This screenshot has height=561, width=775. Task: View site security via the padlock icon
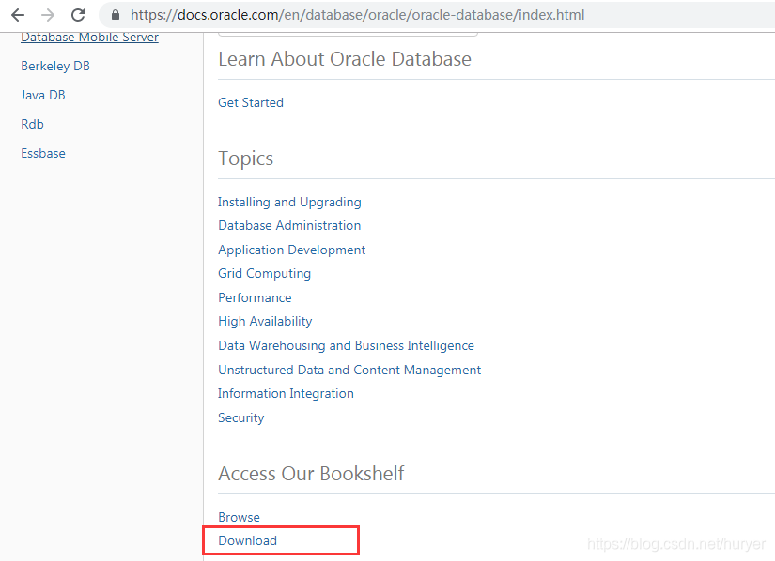(116, 15)
